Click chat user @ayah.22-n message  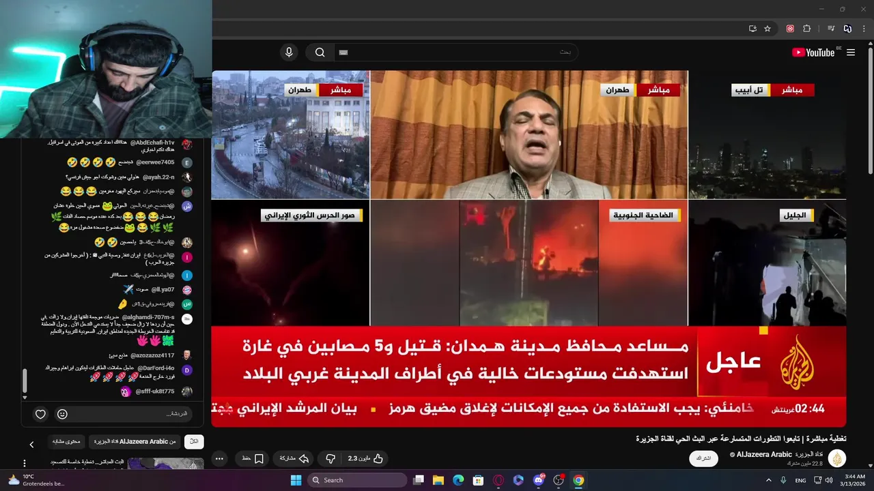pos(130,177)
